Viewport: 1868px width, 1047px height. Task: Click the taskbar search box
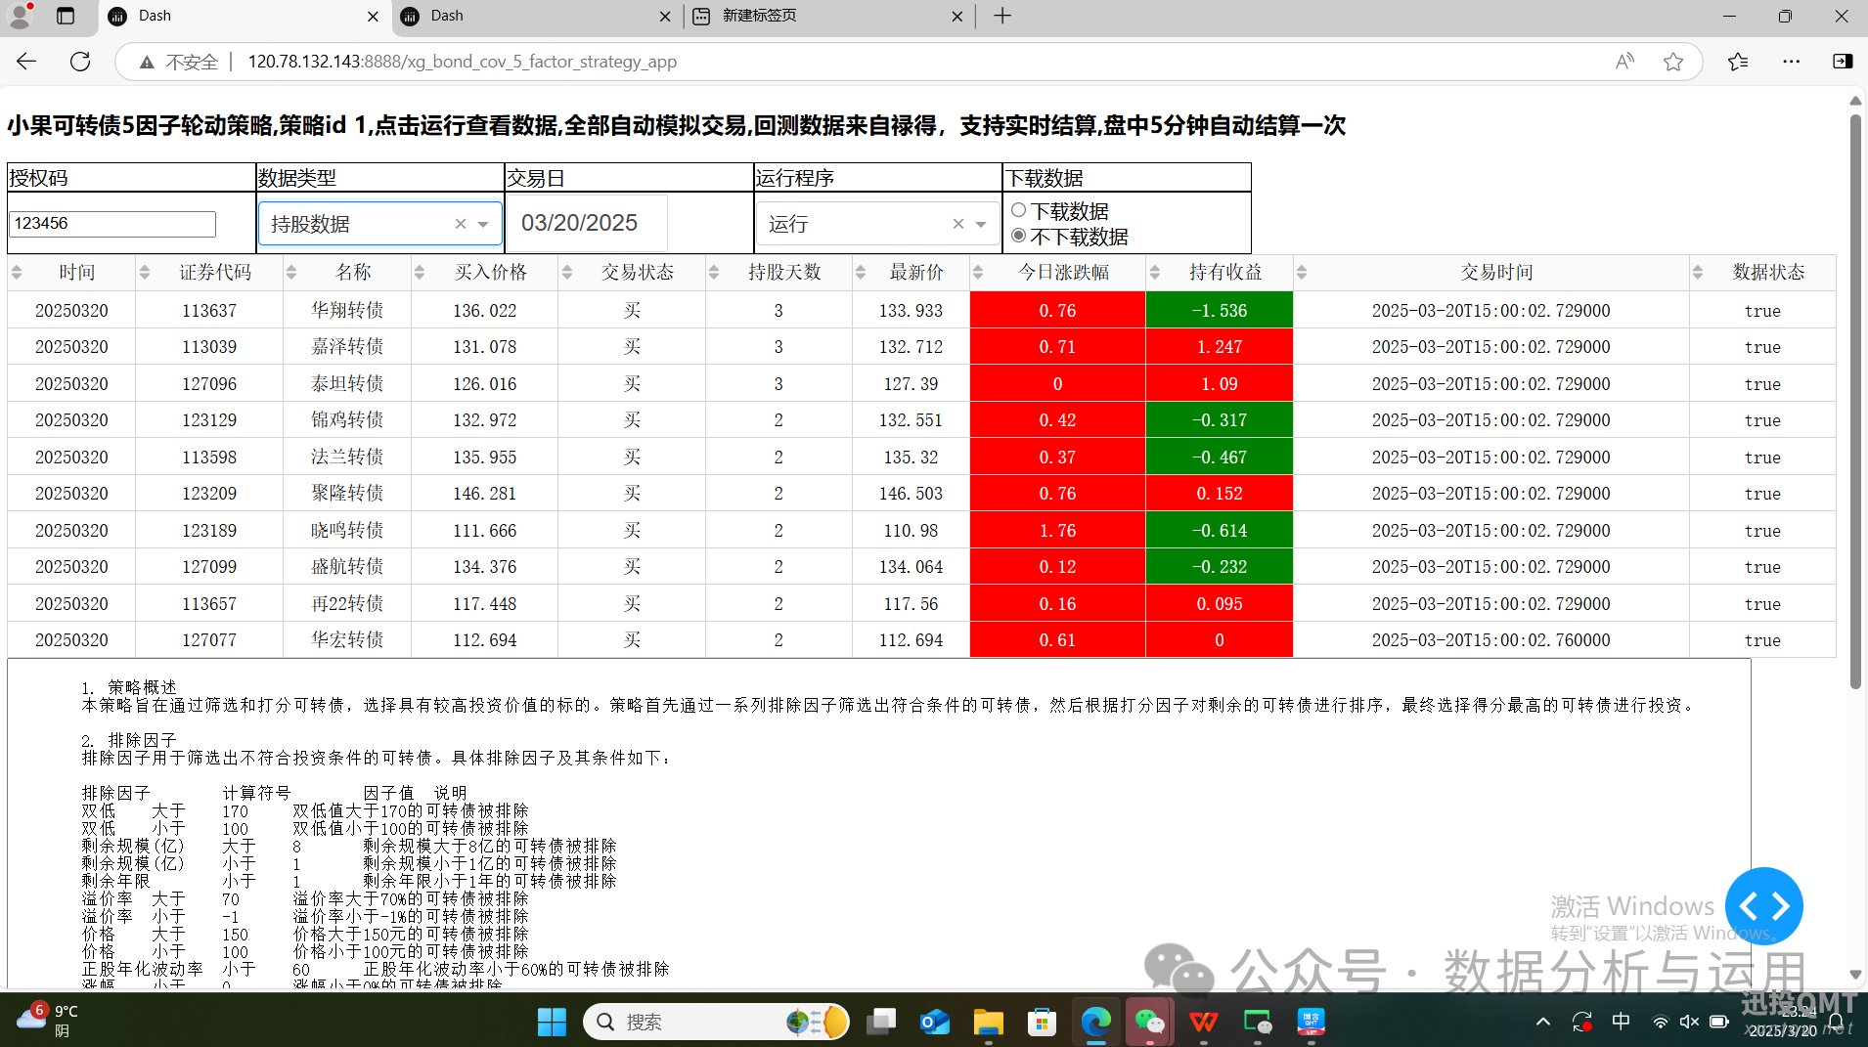717,1022
